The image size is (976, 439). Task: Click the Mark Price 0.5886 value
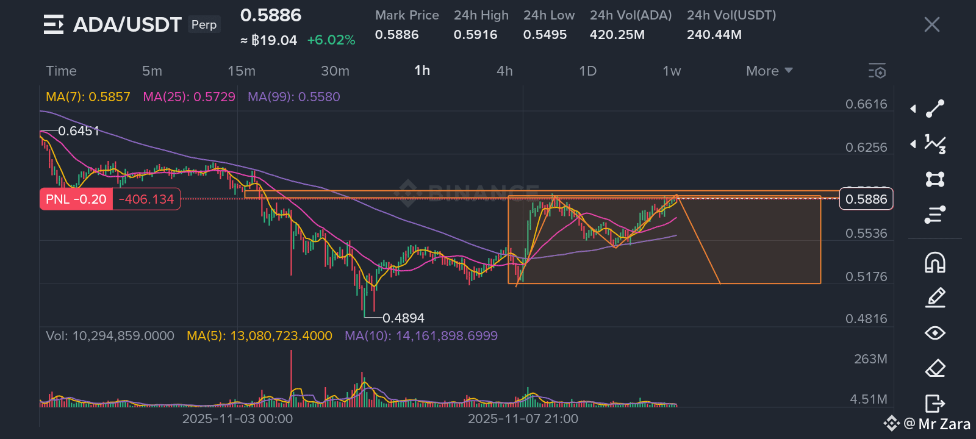[397, 35]
